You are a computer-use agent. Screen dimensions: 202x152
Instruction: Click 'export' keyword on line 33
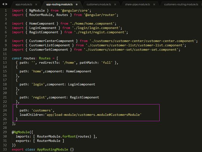click(18, 149)
